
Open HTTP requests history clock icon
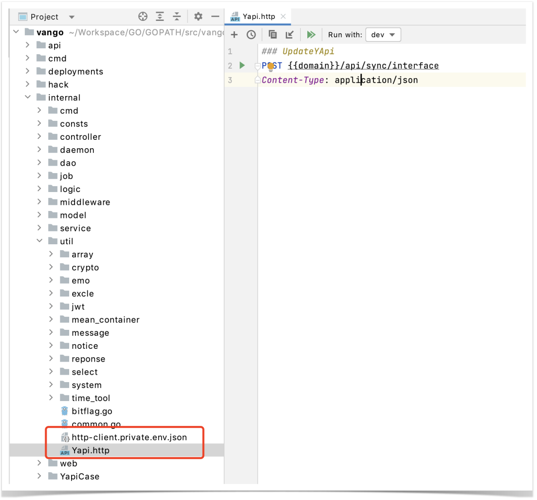(252, 35)
